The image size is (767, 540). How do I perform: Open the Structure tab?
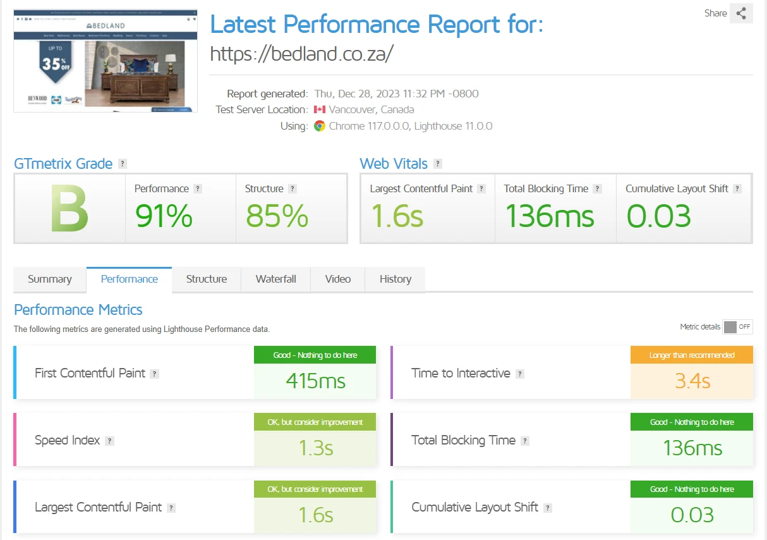207,279
